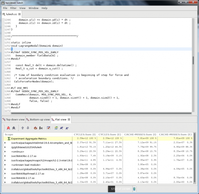This screenshot has width=199, height=194.
Task: Expand the <vmlinux> row
Action: [5, 151]
